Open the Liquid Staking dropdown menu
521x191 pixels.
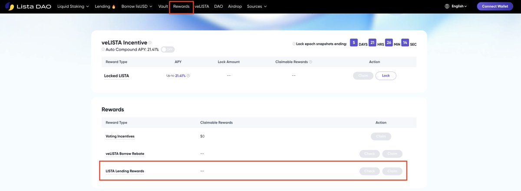coord(73,6)
